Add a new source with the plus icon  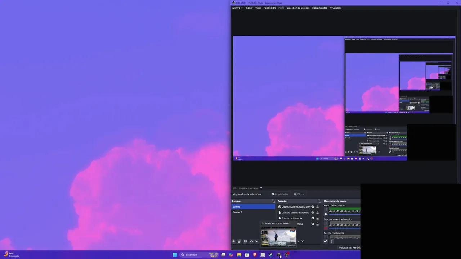233,241
